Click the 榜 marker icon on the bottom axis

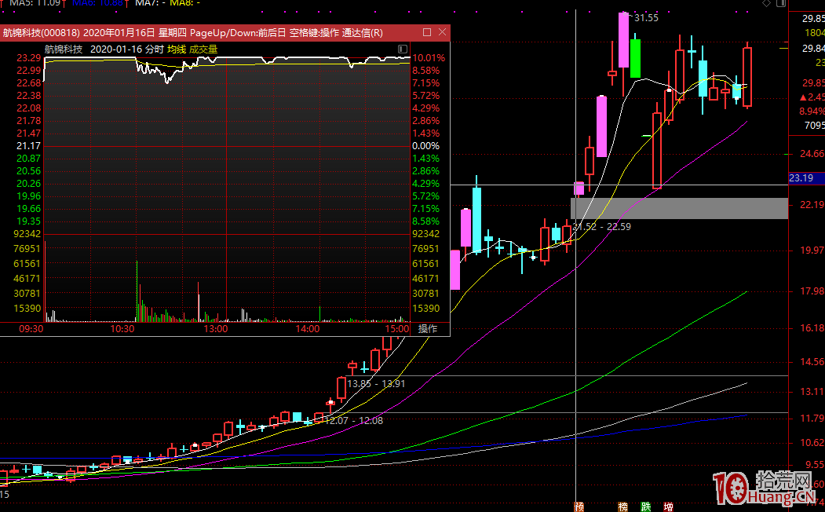pyautogui.click(x=623, y=507)
